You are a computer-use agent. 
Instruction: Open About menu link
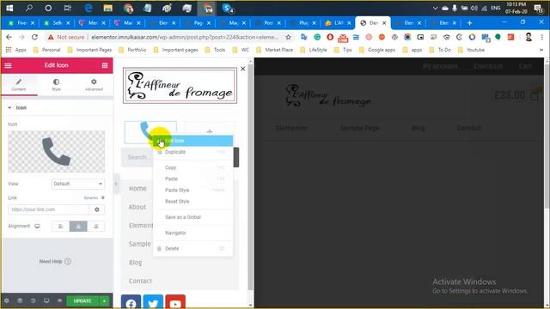[x=137, y=207]
